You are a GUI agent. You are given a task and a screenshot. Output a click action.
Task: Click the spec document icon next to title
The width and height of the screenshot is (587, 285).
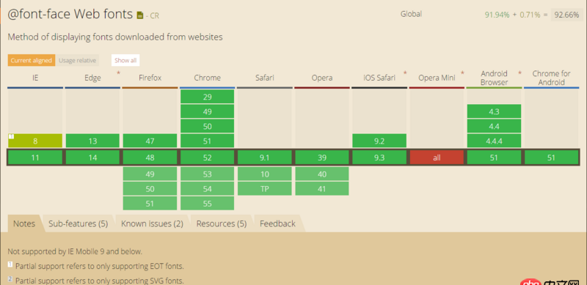(140, 15)
